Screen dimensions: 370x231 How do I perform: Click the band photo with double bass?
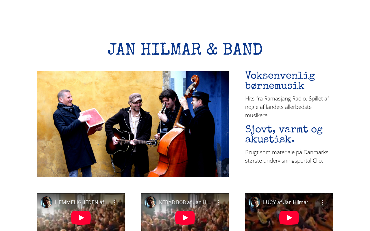pos(133,124)
